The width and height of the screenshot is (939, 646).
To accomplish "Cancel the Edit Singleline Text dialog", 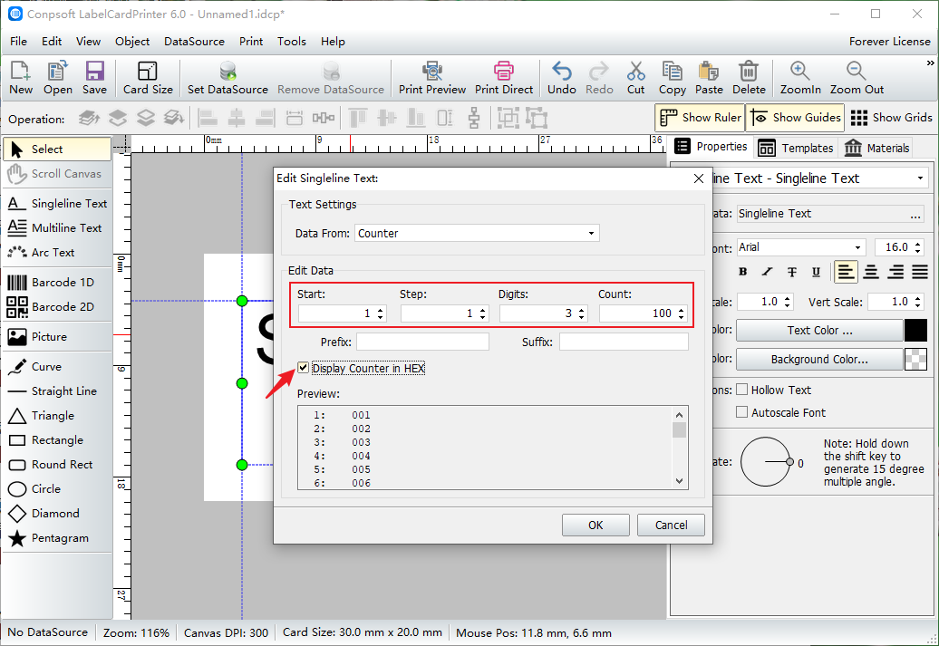I will pyautogui.click(x=671, y=525).
